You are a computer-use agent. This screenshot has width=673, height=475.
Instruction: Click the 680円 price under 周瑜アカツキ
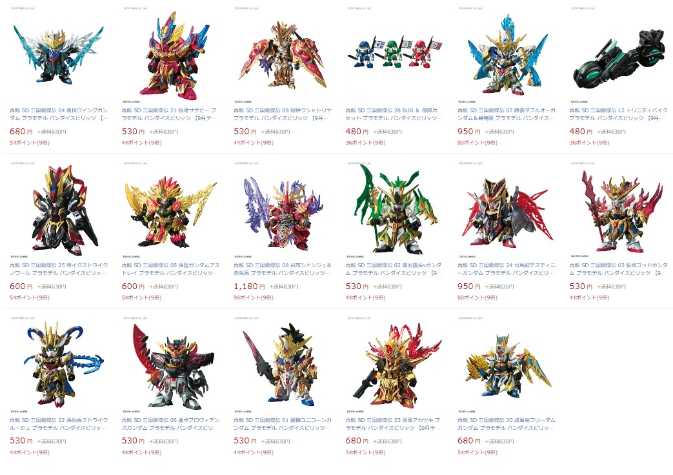[x=357, y=441]
